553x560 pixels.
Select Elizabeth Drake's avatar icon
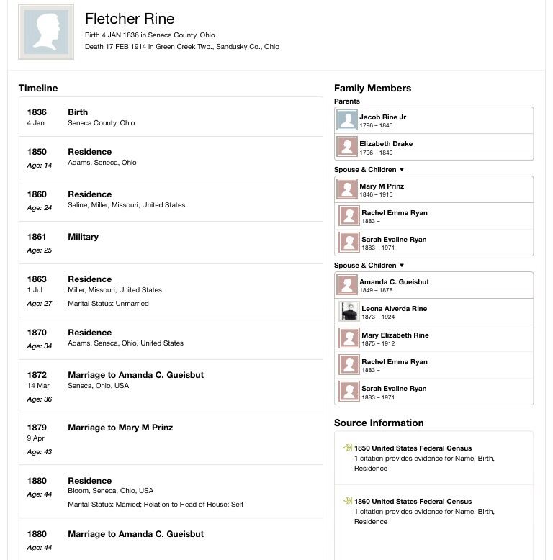pyautogui.click(x=347, y=147)
